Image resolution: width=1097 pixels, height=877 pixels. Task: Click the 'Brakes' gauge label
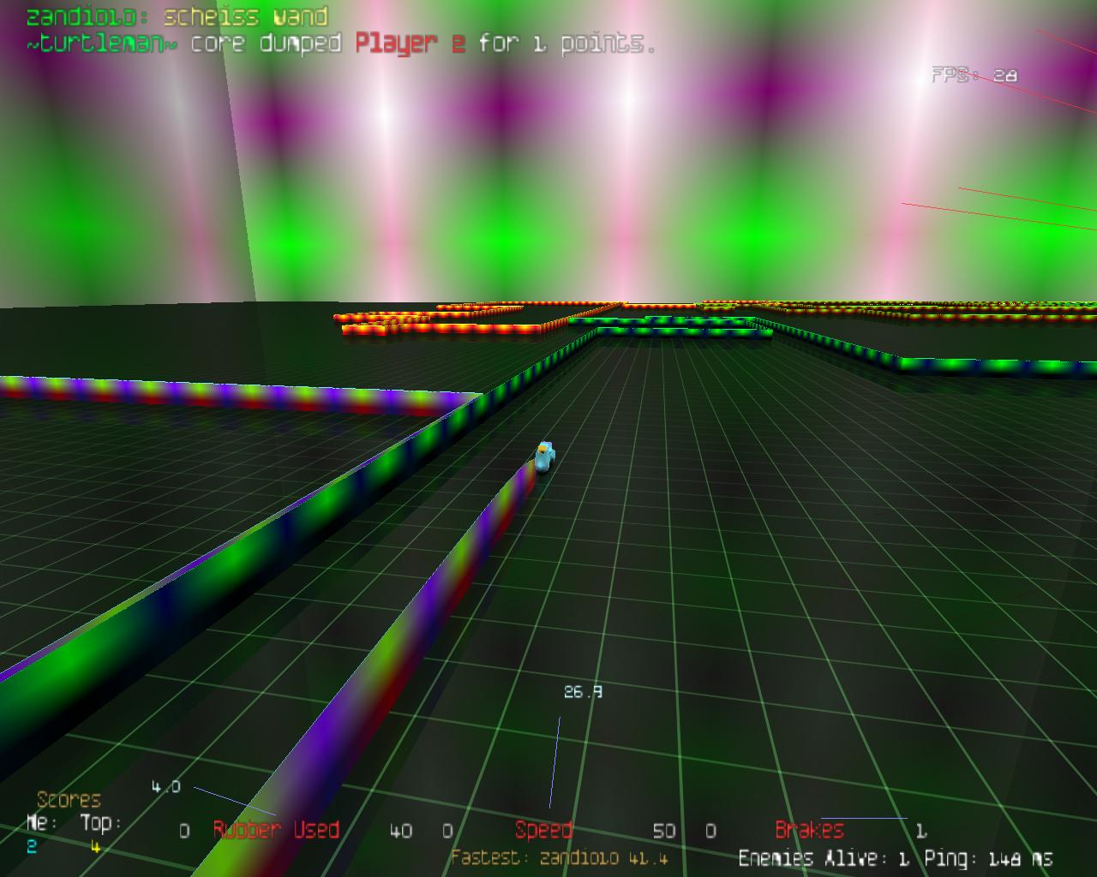(809, 830)
